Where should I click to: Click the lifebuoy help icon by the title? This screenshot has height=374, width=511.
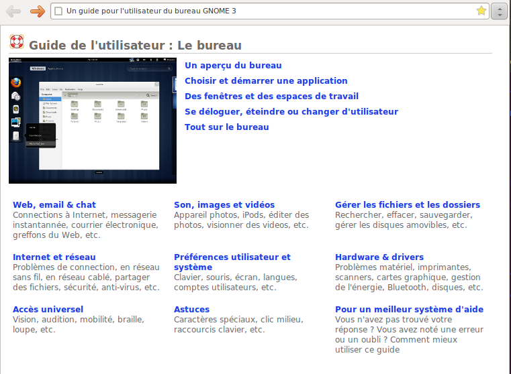[17, 43]
